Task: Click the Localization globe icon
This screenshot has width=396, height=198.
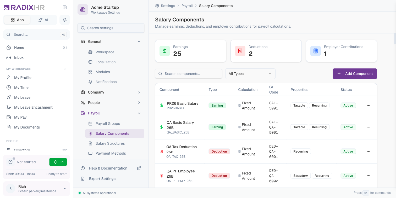Action: [90, 62]
